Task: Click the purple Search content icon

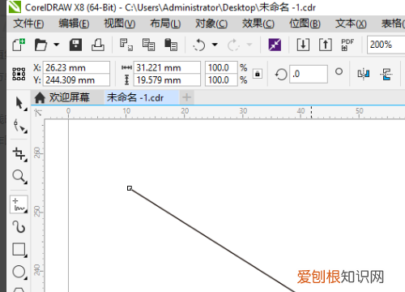Action: point(275,45)
